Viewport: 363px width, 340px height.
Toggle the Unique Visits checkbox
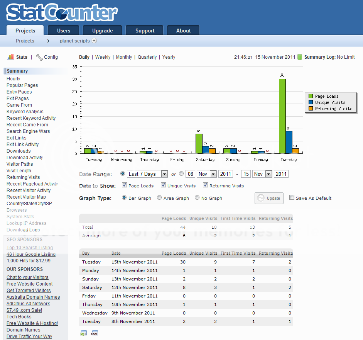(163, 185)
